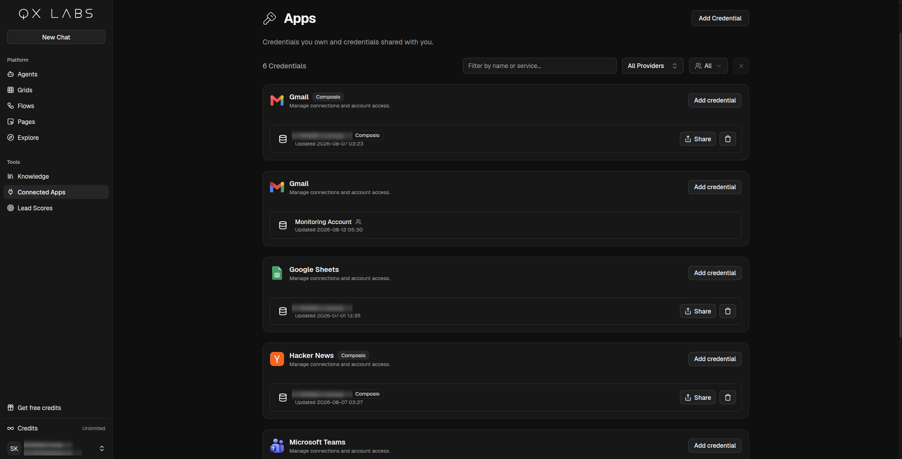Click Updated 2026-08-12 05:30 timestamp

click(329, 230)
